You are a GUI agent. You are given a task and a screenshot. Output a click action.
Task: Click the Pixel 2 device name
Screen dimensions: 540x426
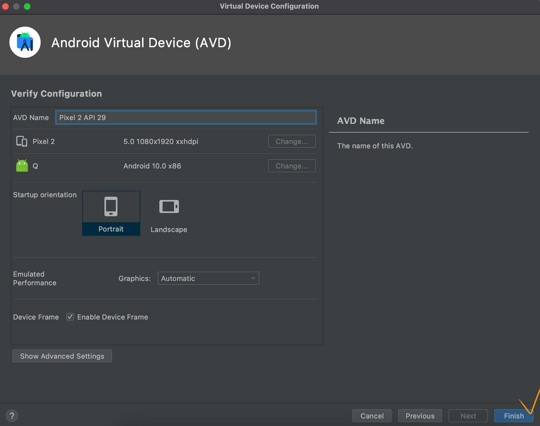(x=44, y=142)
